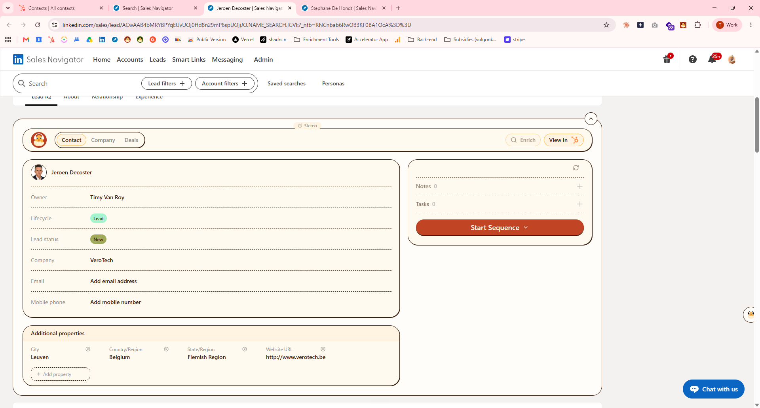760x408 pixels.
Task: Click the View In HubSpot button
Action: (x=564, y=140)
